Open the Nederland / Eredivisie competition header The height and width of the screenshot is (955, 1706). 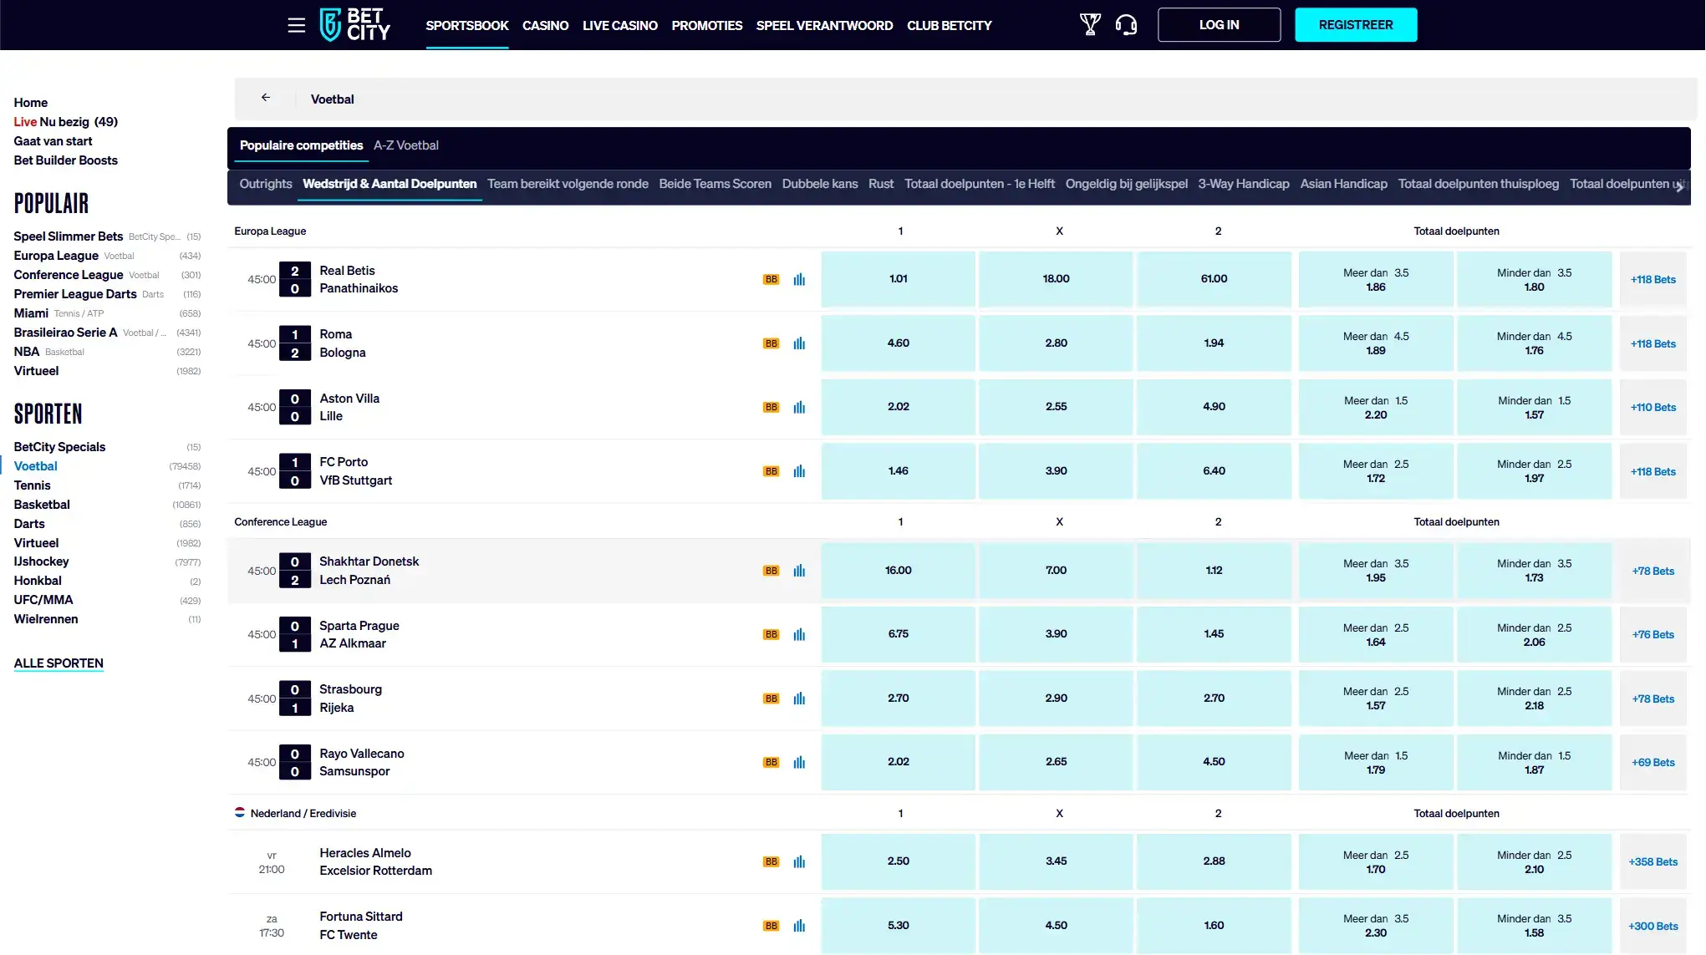[x=303, y=813]
